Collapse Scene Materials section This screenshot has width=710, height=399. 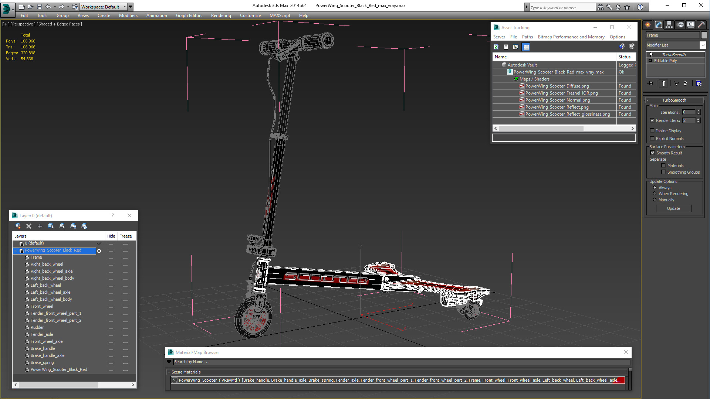[169, 372]
